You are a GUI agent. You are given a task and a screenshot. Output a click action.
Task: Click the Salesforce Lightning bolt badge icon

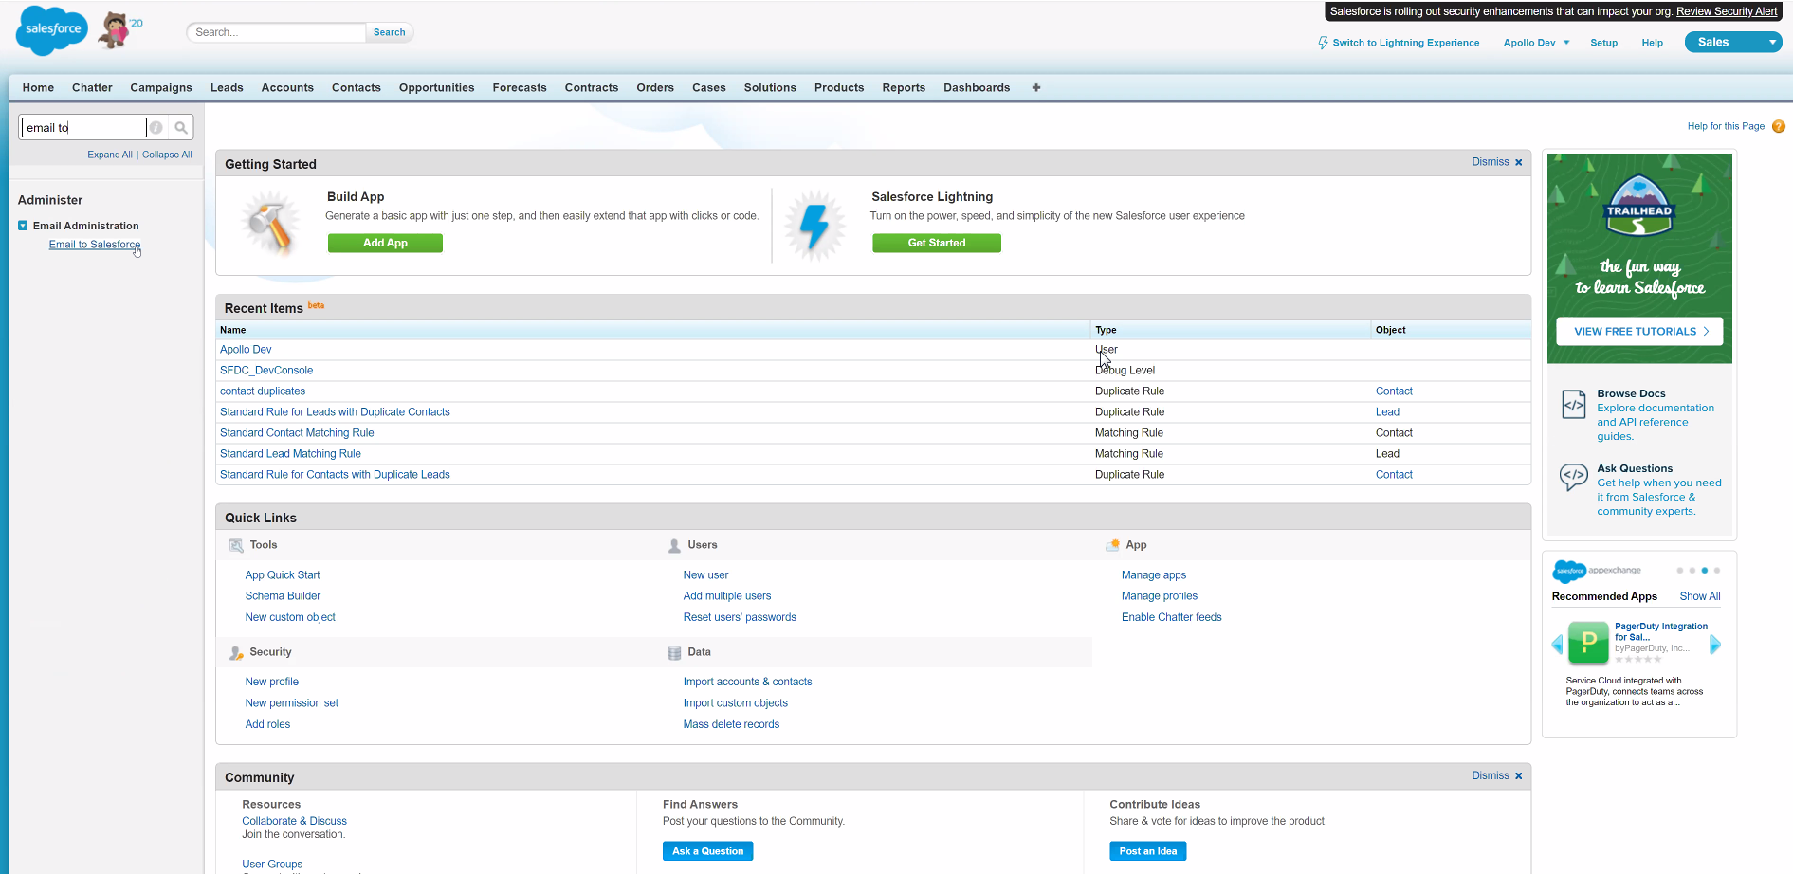pos(815,227)
